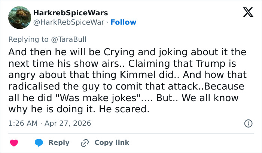Open the HarkrebSpiceWars display name
Screen dimensions: 262x153
click(70, 13)
